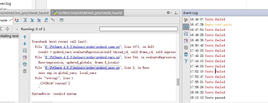268x103 pixels.
Task: Open Event Log wrench settings icon
Action: point(186,20)
